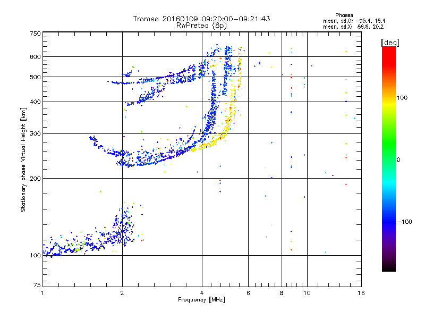This screenshot has height=319, width=425.
Task: Click the 'Frequency [MHz]' axis title
Action: pyautogui.click(x=201, y=300)
